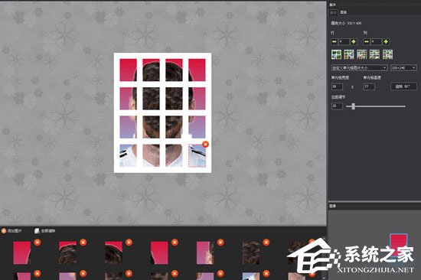Image resolution: width=421 pixels, height=280 pixels.
Task: Select canvas cell in row one, column two
Action: click(151, 70)
